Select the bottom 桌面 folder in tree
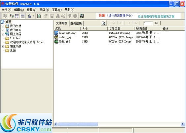Image resolution: width=186 pixels, height=133 pixels. (x=13, y=50)
